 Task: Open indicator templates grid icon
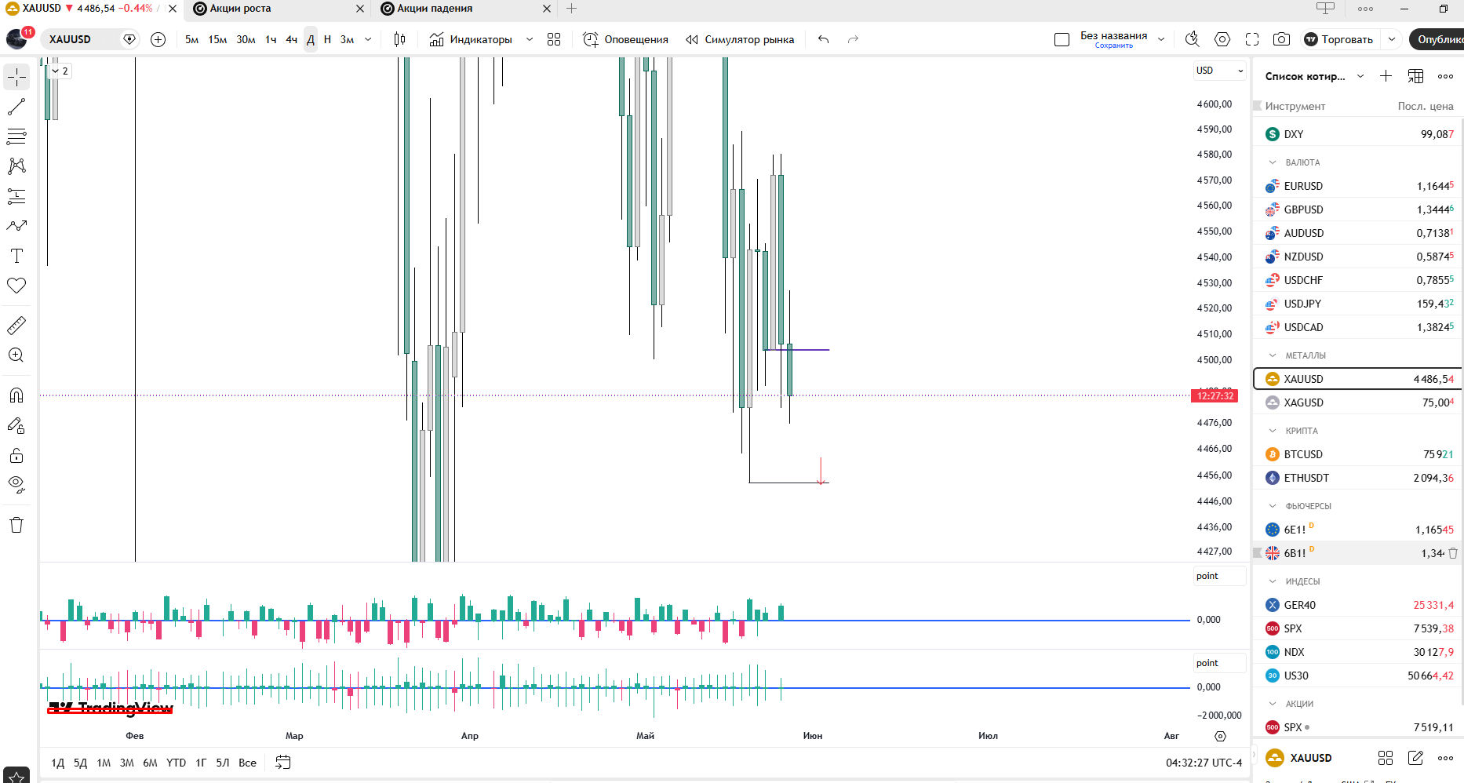pyautogui.click(x=554, y=39)
